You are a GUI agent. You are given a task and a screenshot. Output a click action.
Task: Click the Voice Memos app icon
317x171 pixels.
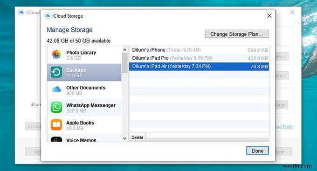coord(56,139)
